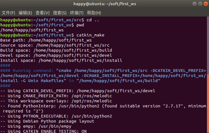
Task: Click the 'Using CATKIN_ENABLE_TESTING: ON' line
Action: [x=43, y=131]
